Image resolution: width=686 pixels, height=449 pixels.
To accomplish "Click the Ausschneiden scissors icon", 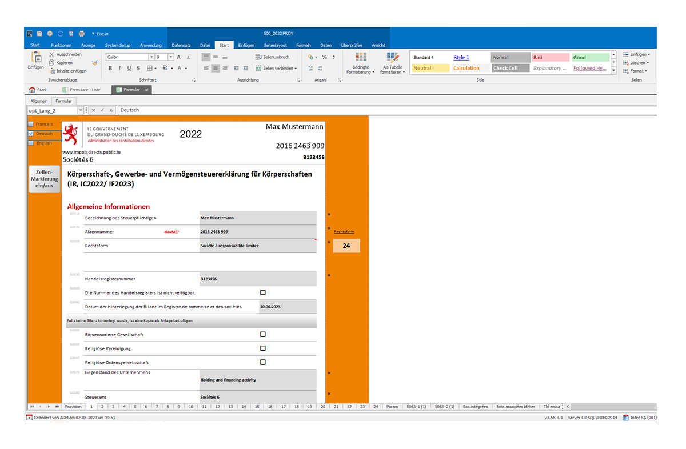I will click(x=51, y=54).
